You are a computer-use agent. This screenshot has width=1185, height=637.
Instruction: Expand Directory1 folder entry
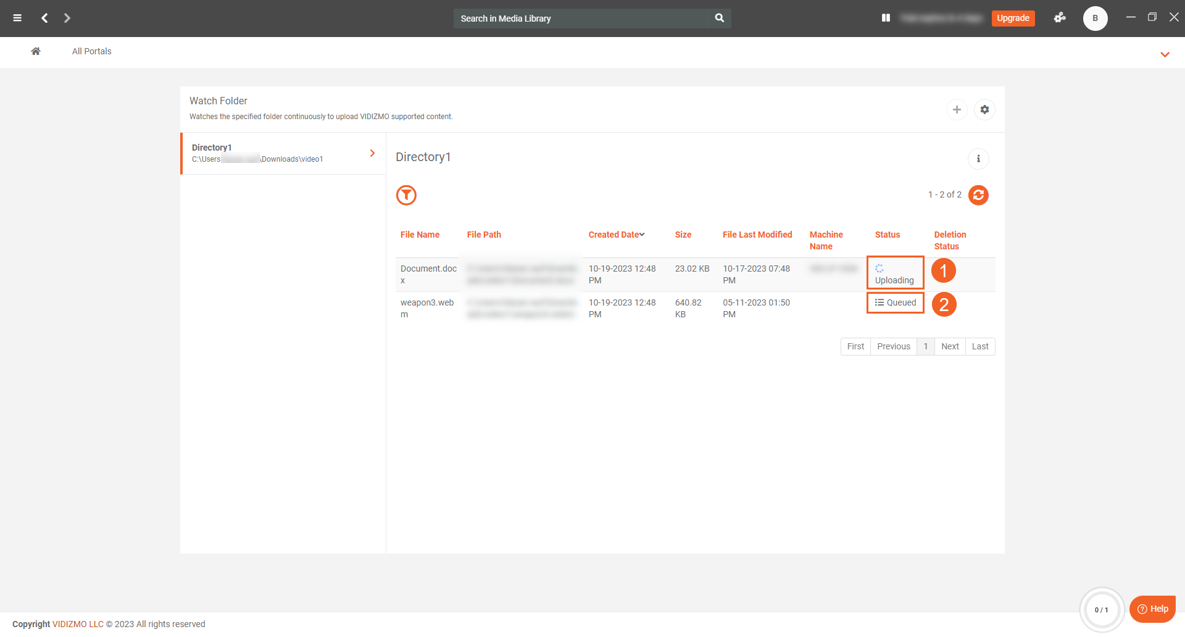click(372, 153)
